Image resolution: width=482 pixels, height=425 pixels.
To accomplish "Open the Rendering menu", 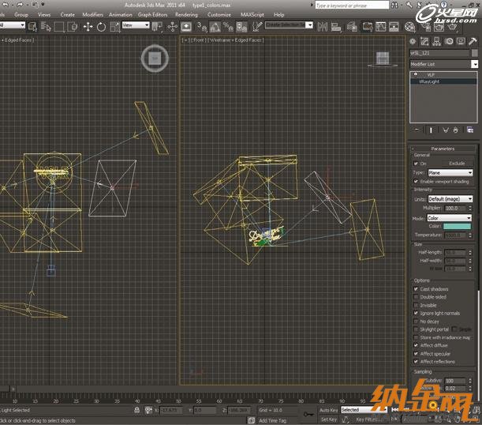I will pos(186,14).
